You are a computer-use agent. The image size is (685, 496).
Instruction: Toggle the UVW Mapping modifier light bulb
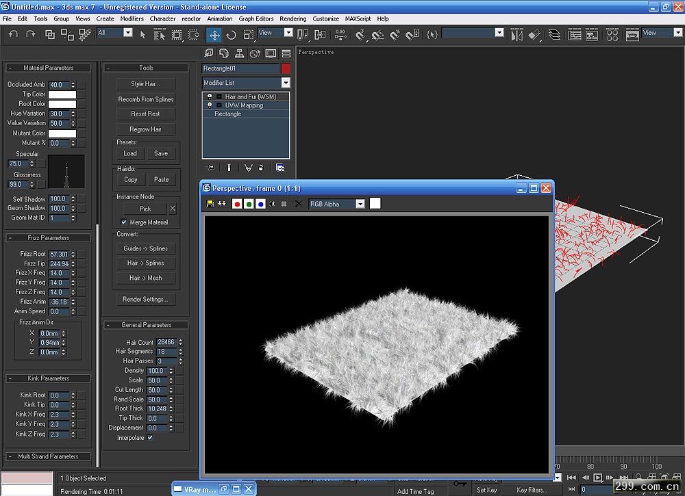point(210,105)
